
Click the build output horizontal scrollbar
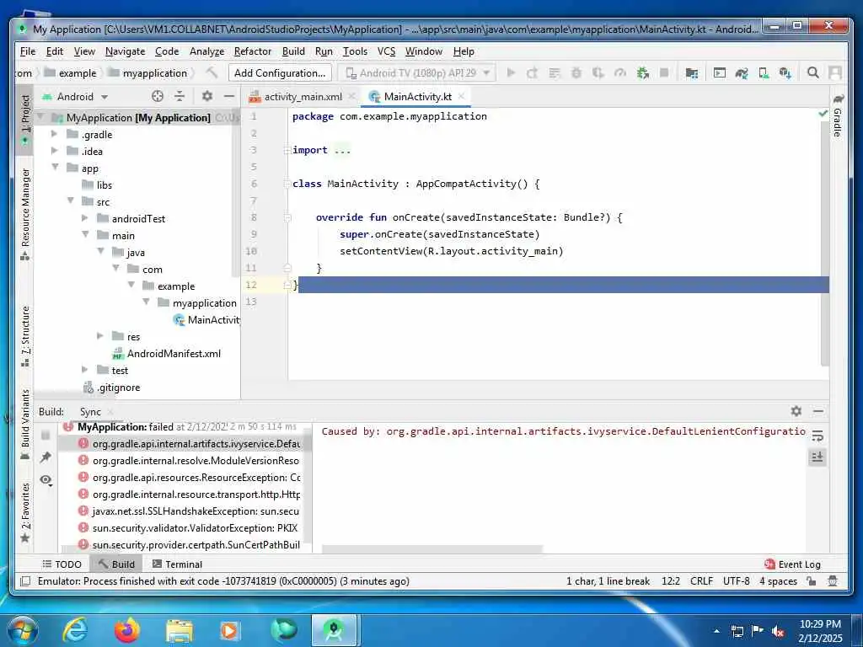tap(432, 549)
